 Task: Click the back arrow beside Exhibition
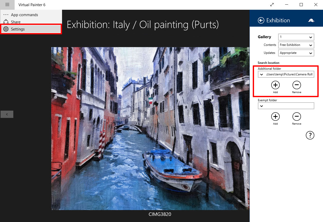click(x=261, y=21)
